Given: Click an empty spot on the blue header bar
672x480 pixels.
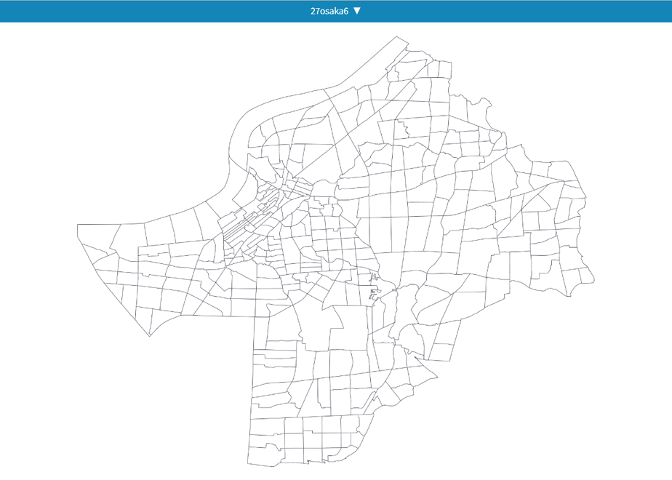Looking at the screenshot, I should [x=129, y=11].
